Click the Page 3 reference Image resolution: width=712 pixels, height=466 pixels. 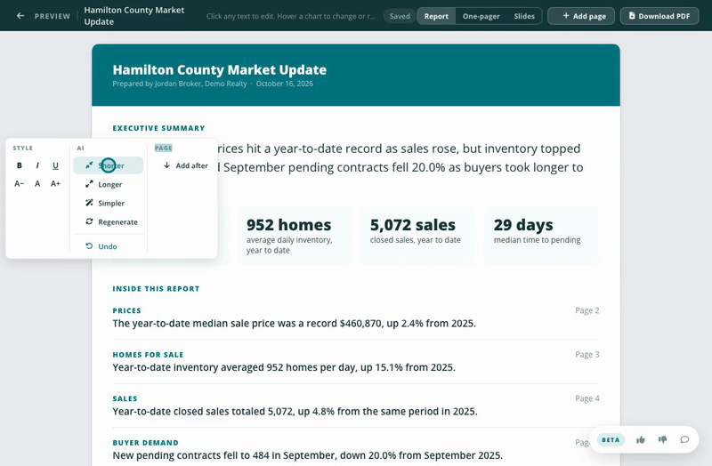pyautogui.click(x=587, y=354)
